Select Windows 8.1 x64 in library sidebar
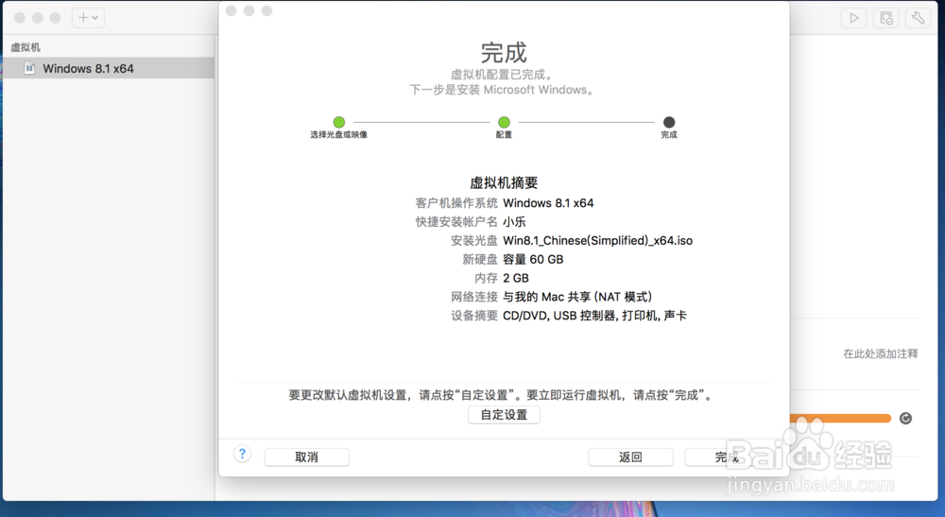 click(109, 68)
